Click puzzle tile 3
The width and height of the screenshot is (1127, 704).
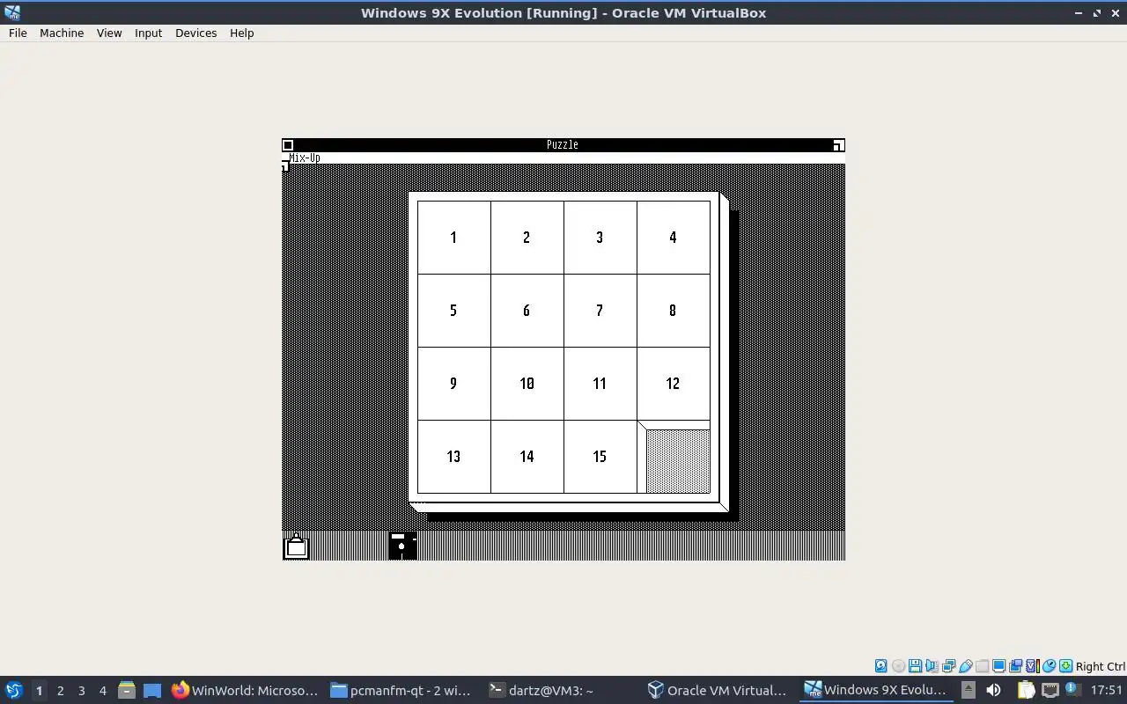[600, 238]
